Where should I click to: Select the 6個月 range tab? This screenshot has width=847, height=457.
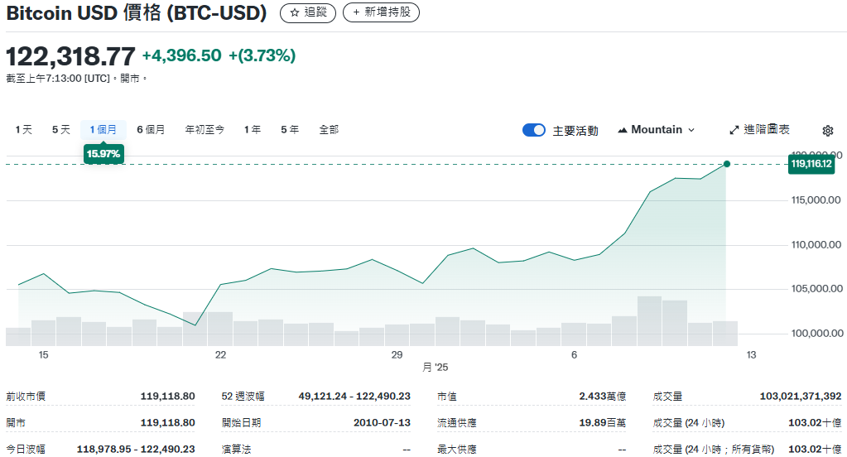tap(151, 130)
